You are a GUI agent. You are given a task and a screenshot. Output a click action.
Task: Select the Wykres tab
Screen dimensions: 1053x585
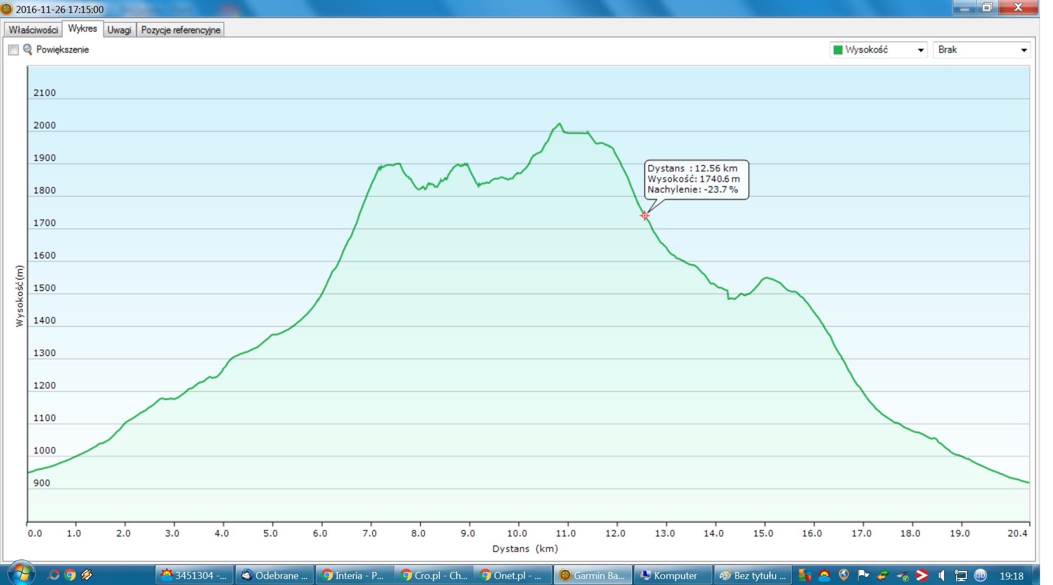[x=82, y=29]
